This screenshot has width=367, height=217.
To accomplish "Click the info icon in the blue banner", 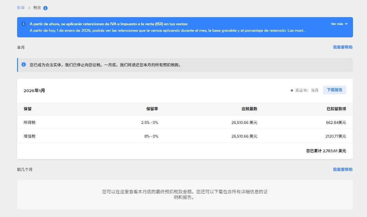I will [x=24, y=24].
